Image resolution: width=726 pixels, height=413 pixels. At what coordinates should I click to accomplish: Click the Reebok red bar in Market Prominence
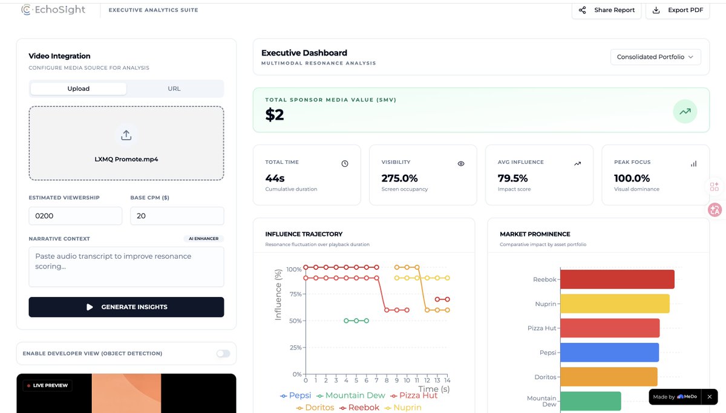[617, 279]
